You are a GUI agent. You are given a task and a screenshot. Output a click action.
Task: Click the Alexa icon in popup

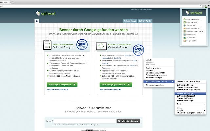coord(184,26)
